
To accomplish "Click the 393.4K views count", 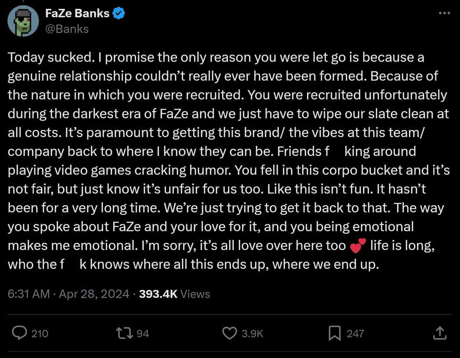I will (156, 294).
